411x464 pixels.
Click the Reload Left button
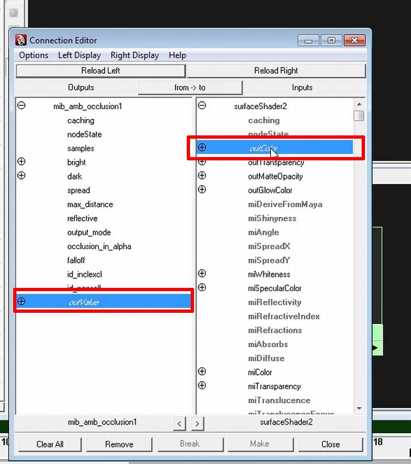point(101,71)
